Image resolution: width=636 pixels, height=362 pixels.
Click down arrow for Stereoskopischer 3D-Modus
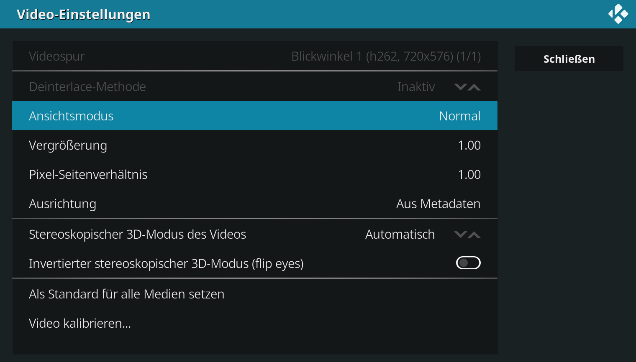(460, 235)
